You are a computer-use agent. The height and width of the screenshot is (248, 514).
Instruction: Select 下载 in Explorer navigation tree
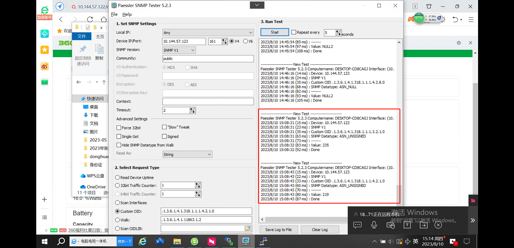[x=91, y=115]
